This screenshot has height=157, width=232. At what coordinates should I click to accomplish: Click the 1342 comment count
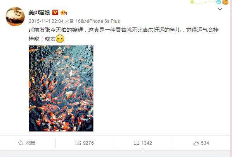[x=147, y=143]
